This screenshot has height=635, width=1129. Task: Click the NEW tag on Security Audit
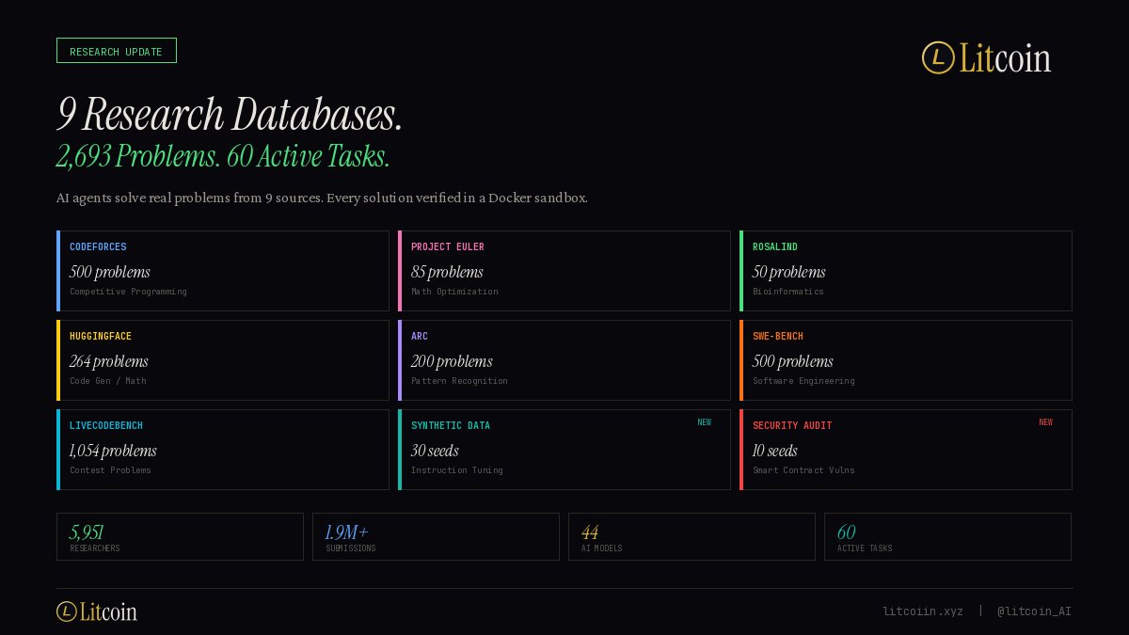click(1046, 422)
